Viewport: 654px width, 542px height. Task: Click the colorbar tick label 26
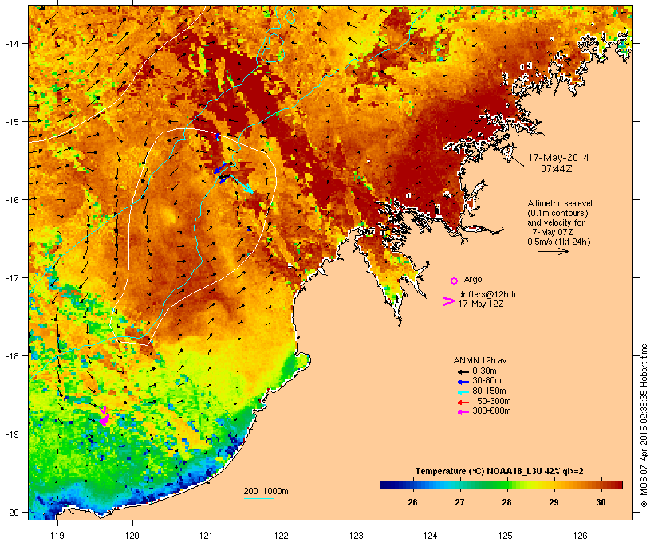pyautogui.click(x=412, y=502)
